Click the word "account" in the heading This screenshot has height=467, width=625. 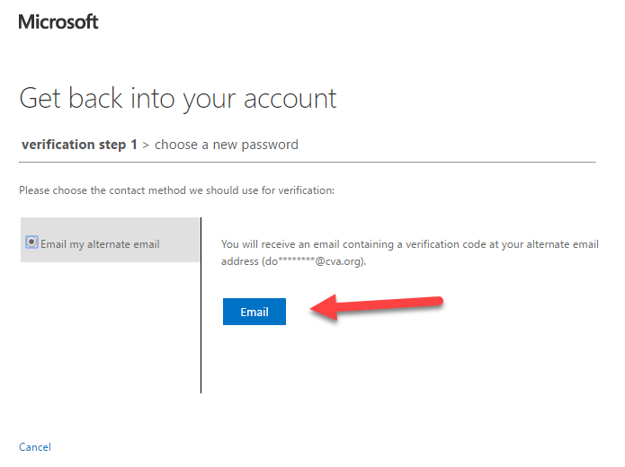(x=290, y=99)
